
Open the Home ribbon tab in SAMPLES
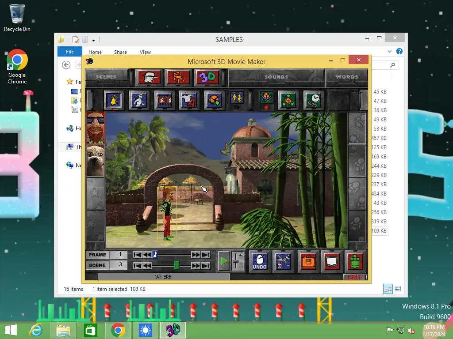(x=95, y=52)
